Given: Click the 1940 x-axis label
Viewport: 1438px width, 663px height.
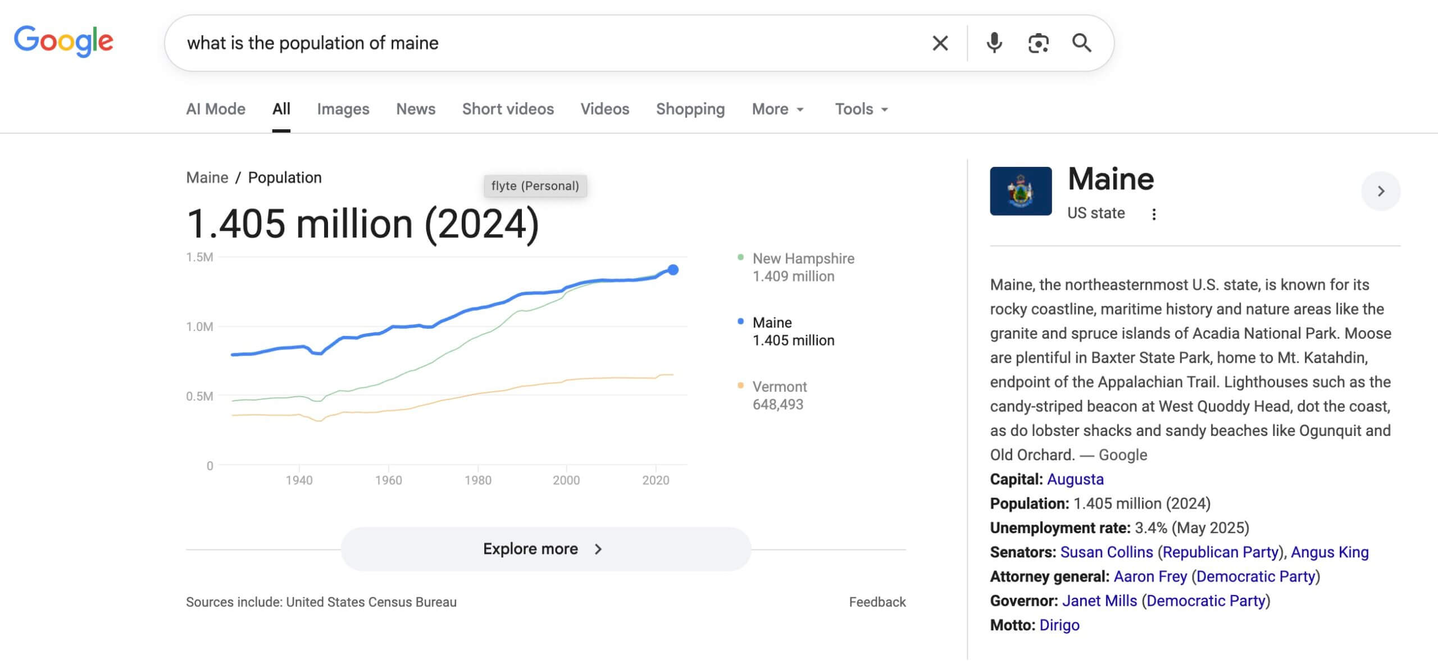Looking at the screenshot, I should [x=299, y=480].
